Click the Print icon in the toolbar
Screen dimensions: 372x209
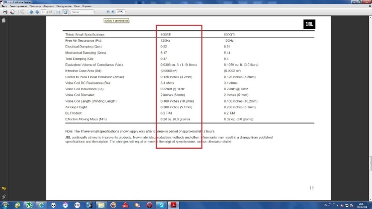pos(5,12)
